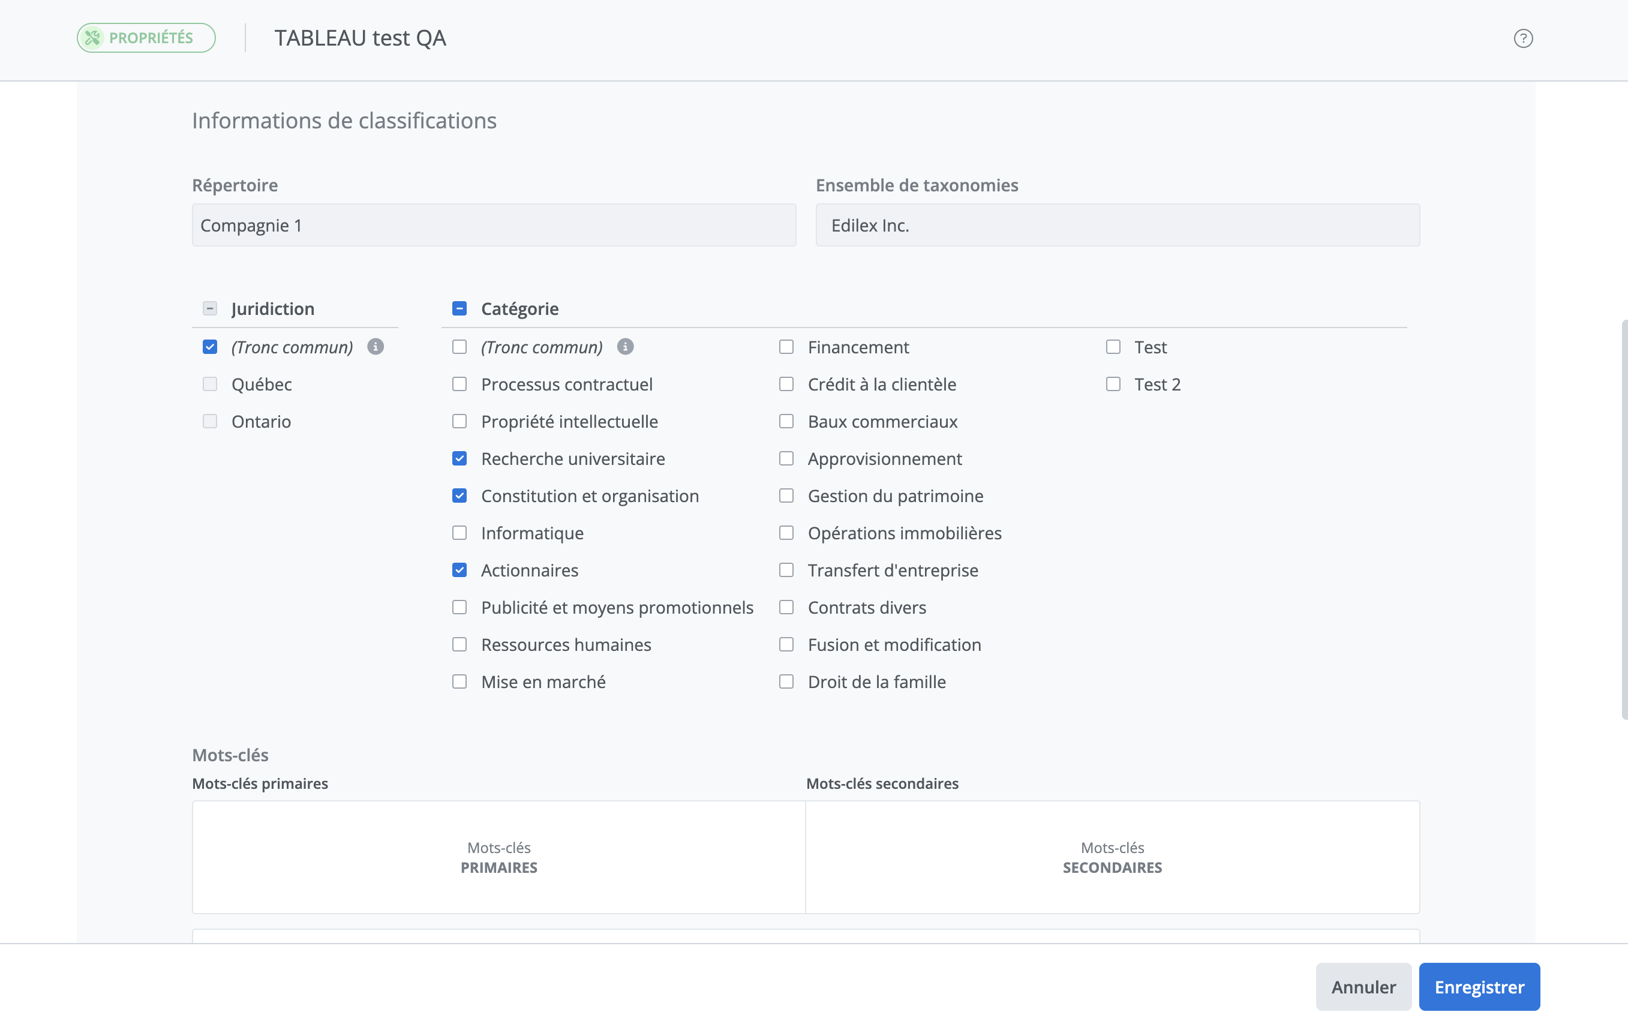The width and height of the screenshot is (1628, 1027).
Task: Uncheck Juridiction Tronc commun box
Action: click(209, 347)
